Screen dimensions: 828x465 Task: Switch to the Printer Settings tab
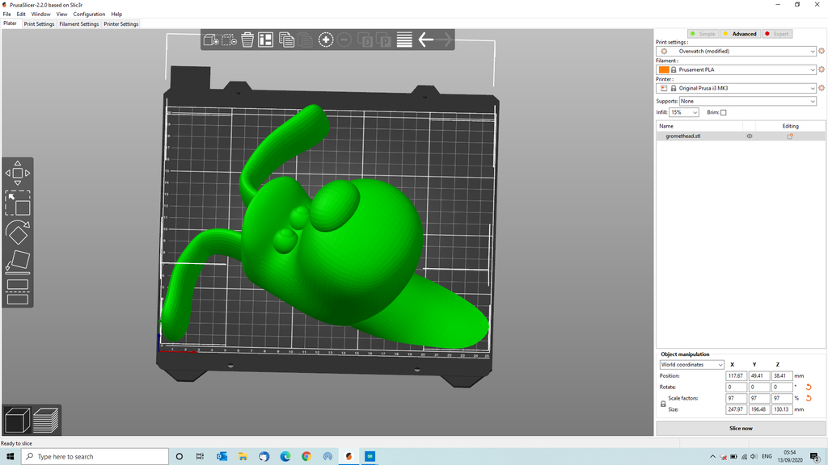coord(121,24)
